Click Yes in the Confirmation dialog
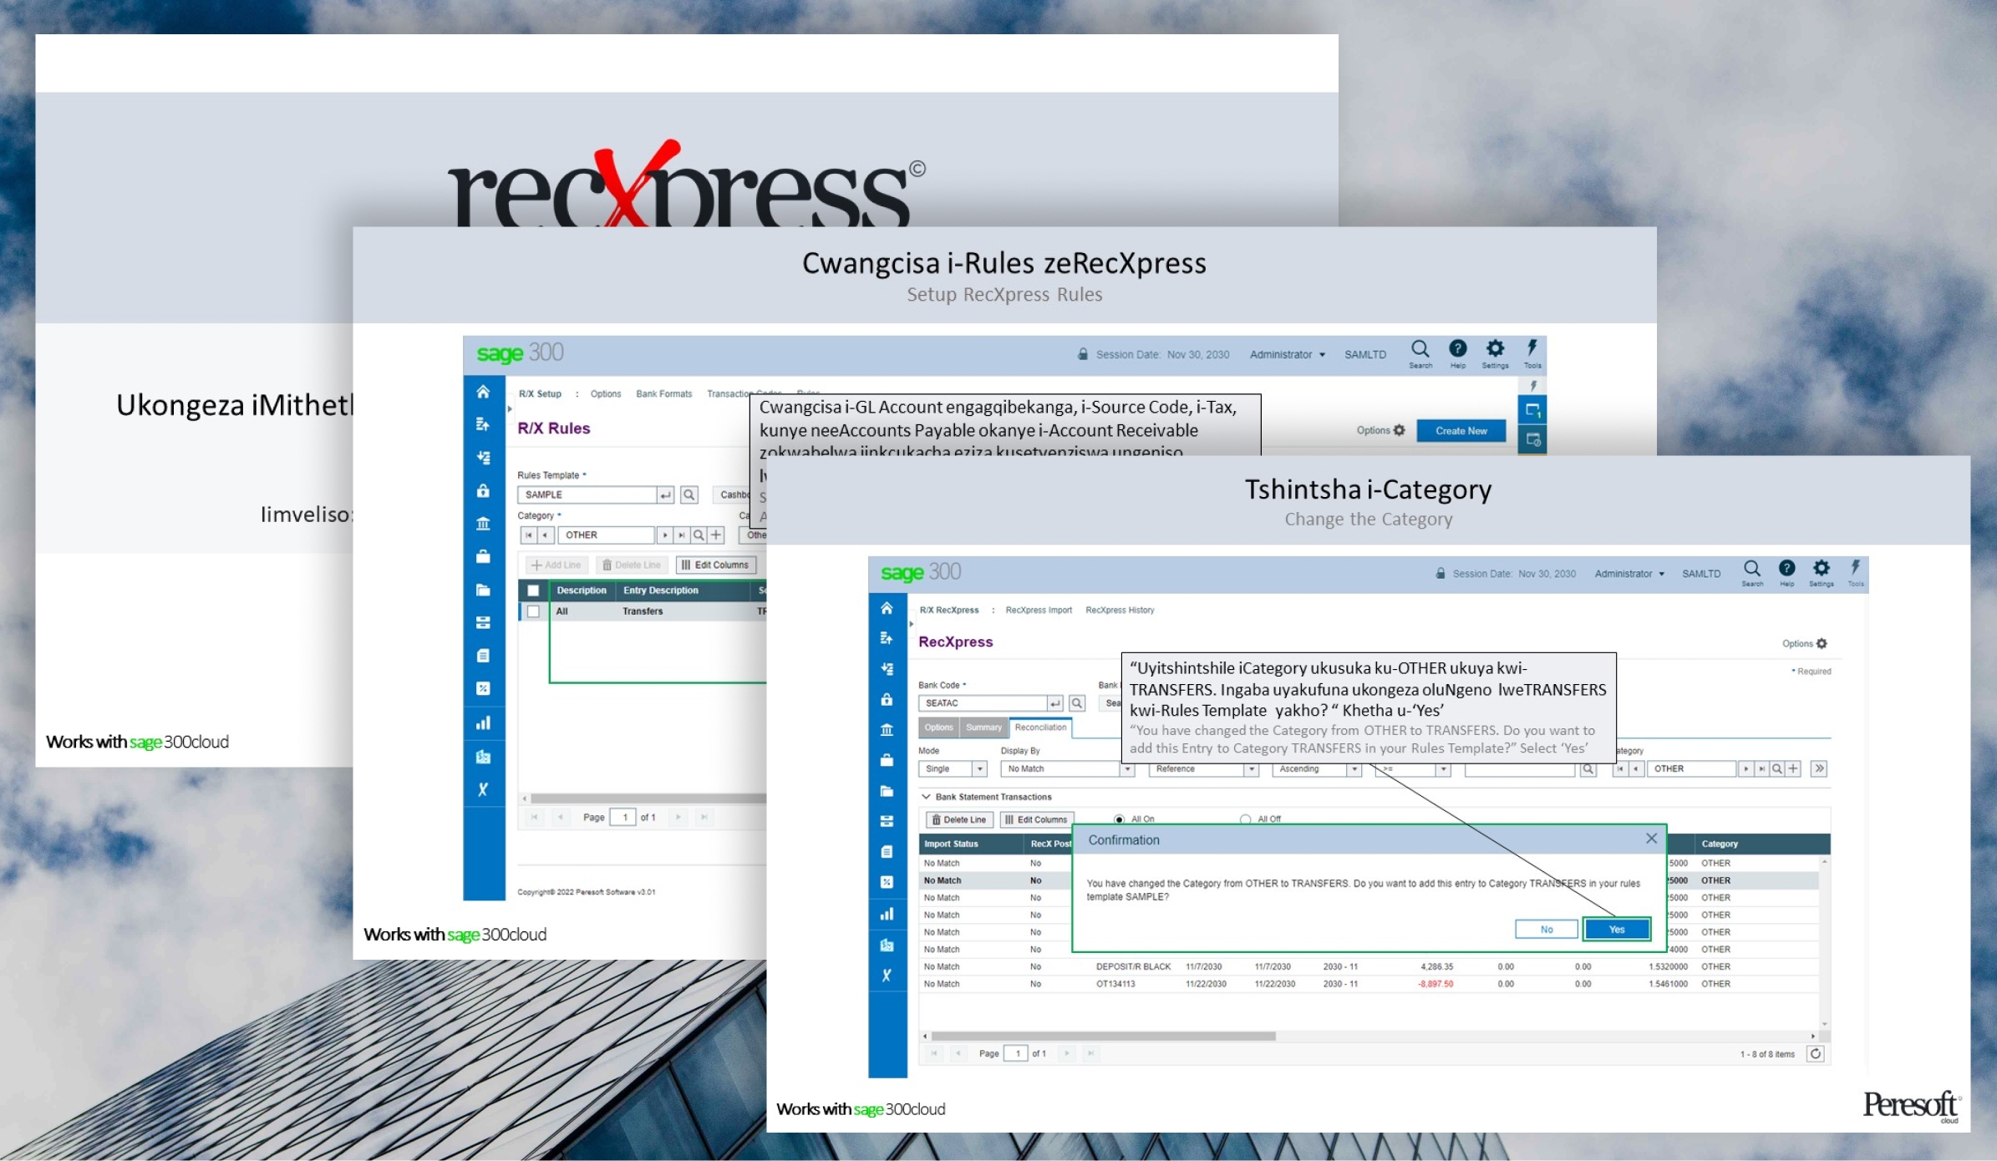The width and height of the screenshot is (1997, 1161). tap(1616, 929)
